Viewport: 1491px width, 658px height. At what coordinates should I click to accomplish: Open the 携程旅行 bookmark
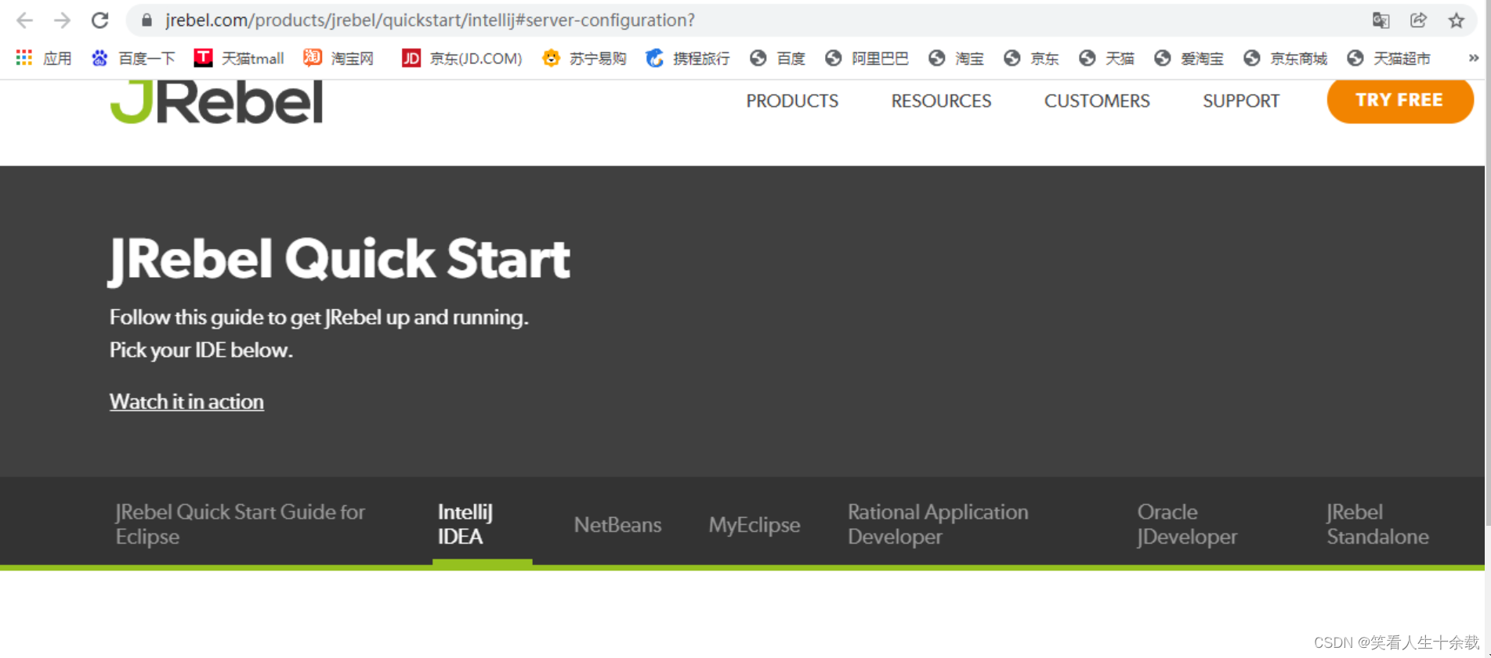688,58
